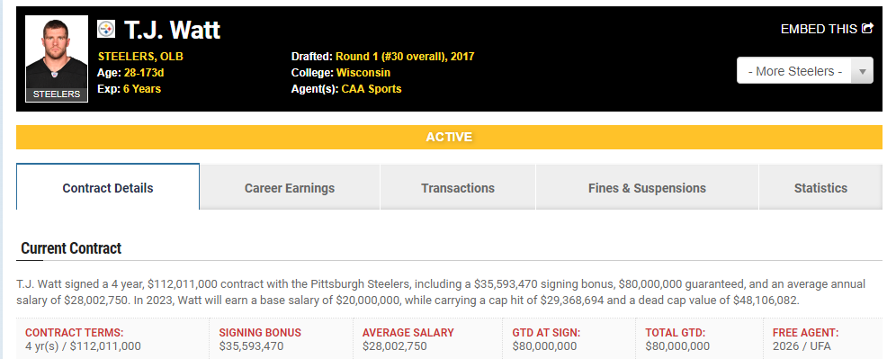896x359 pixels.
Task: Click the yellow ACTIVE status bar
Action: (449, 137)
